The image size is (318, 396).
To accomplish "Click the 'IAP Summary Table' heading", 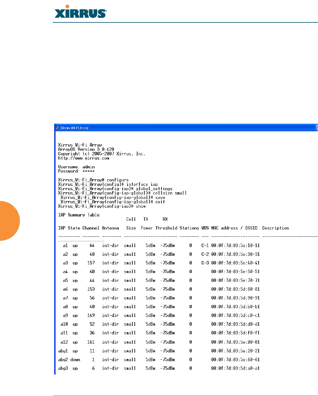I will 79,215.
